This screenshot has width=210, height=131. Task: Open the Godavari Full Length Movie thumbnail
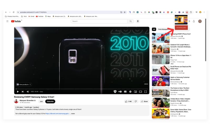(161, 48)
